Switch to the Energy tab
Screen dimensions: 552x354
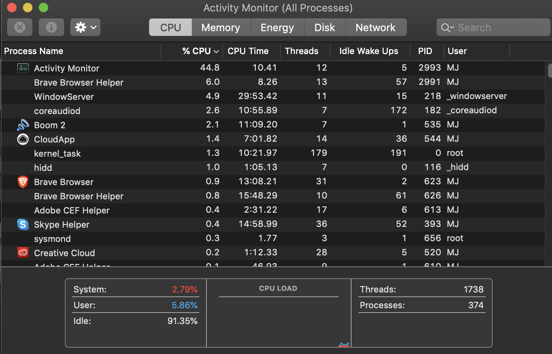pos(277,28)
